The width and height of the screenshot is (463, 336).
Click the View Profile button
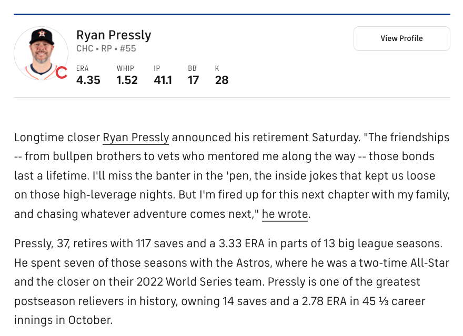coord(401,38)
